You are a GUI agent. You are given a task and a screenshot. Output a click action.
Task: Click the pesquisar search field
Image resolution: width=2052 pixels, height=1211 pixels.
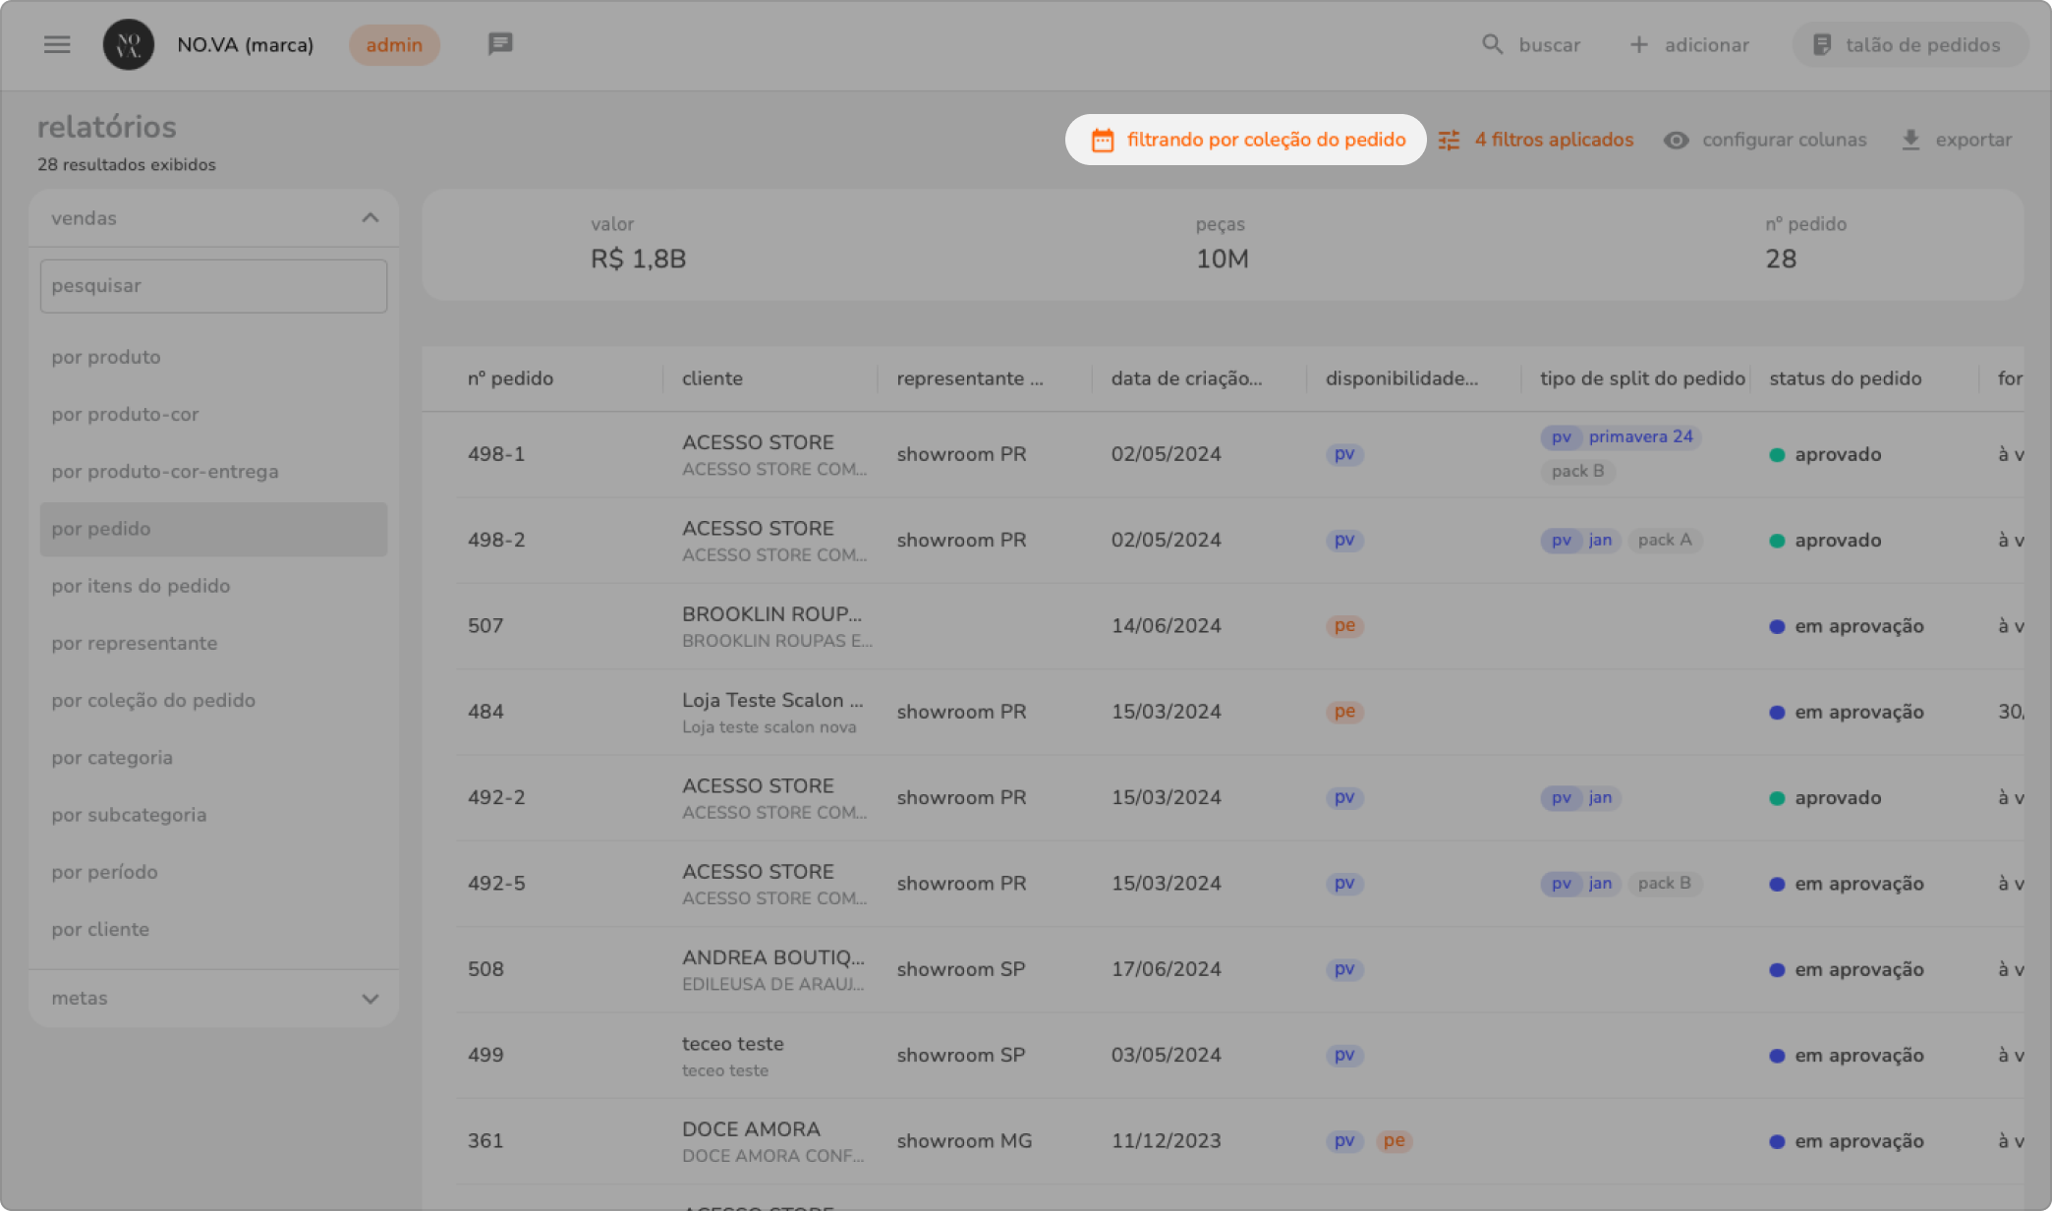click(213, 286)
